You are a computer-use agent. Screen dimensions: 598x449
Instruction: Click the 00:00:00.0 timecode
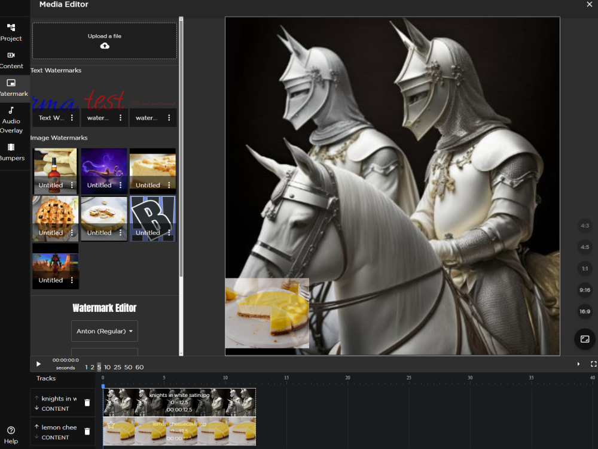66,360
